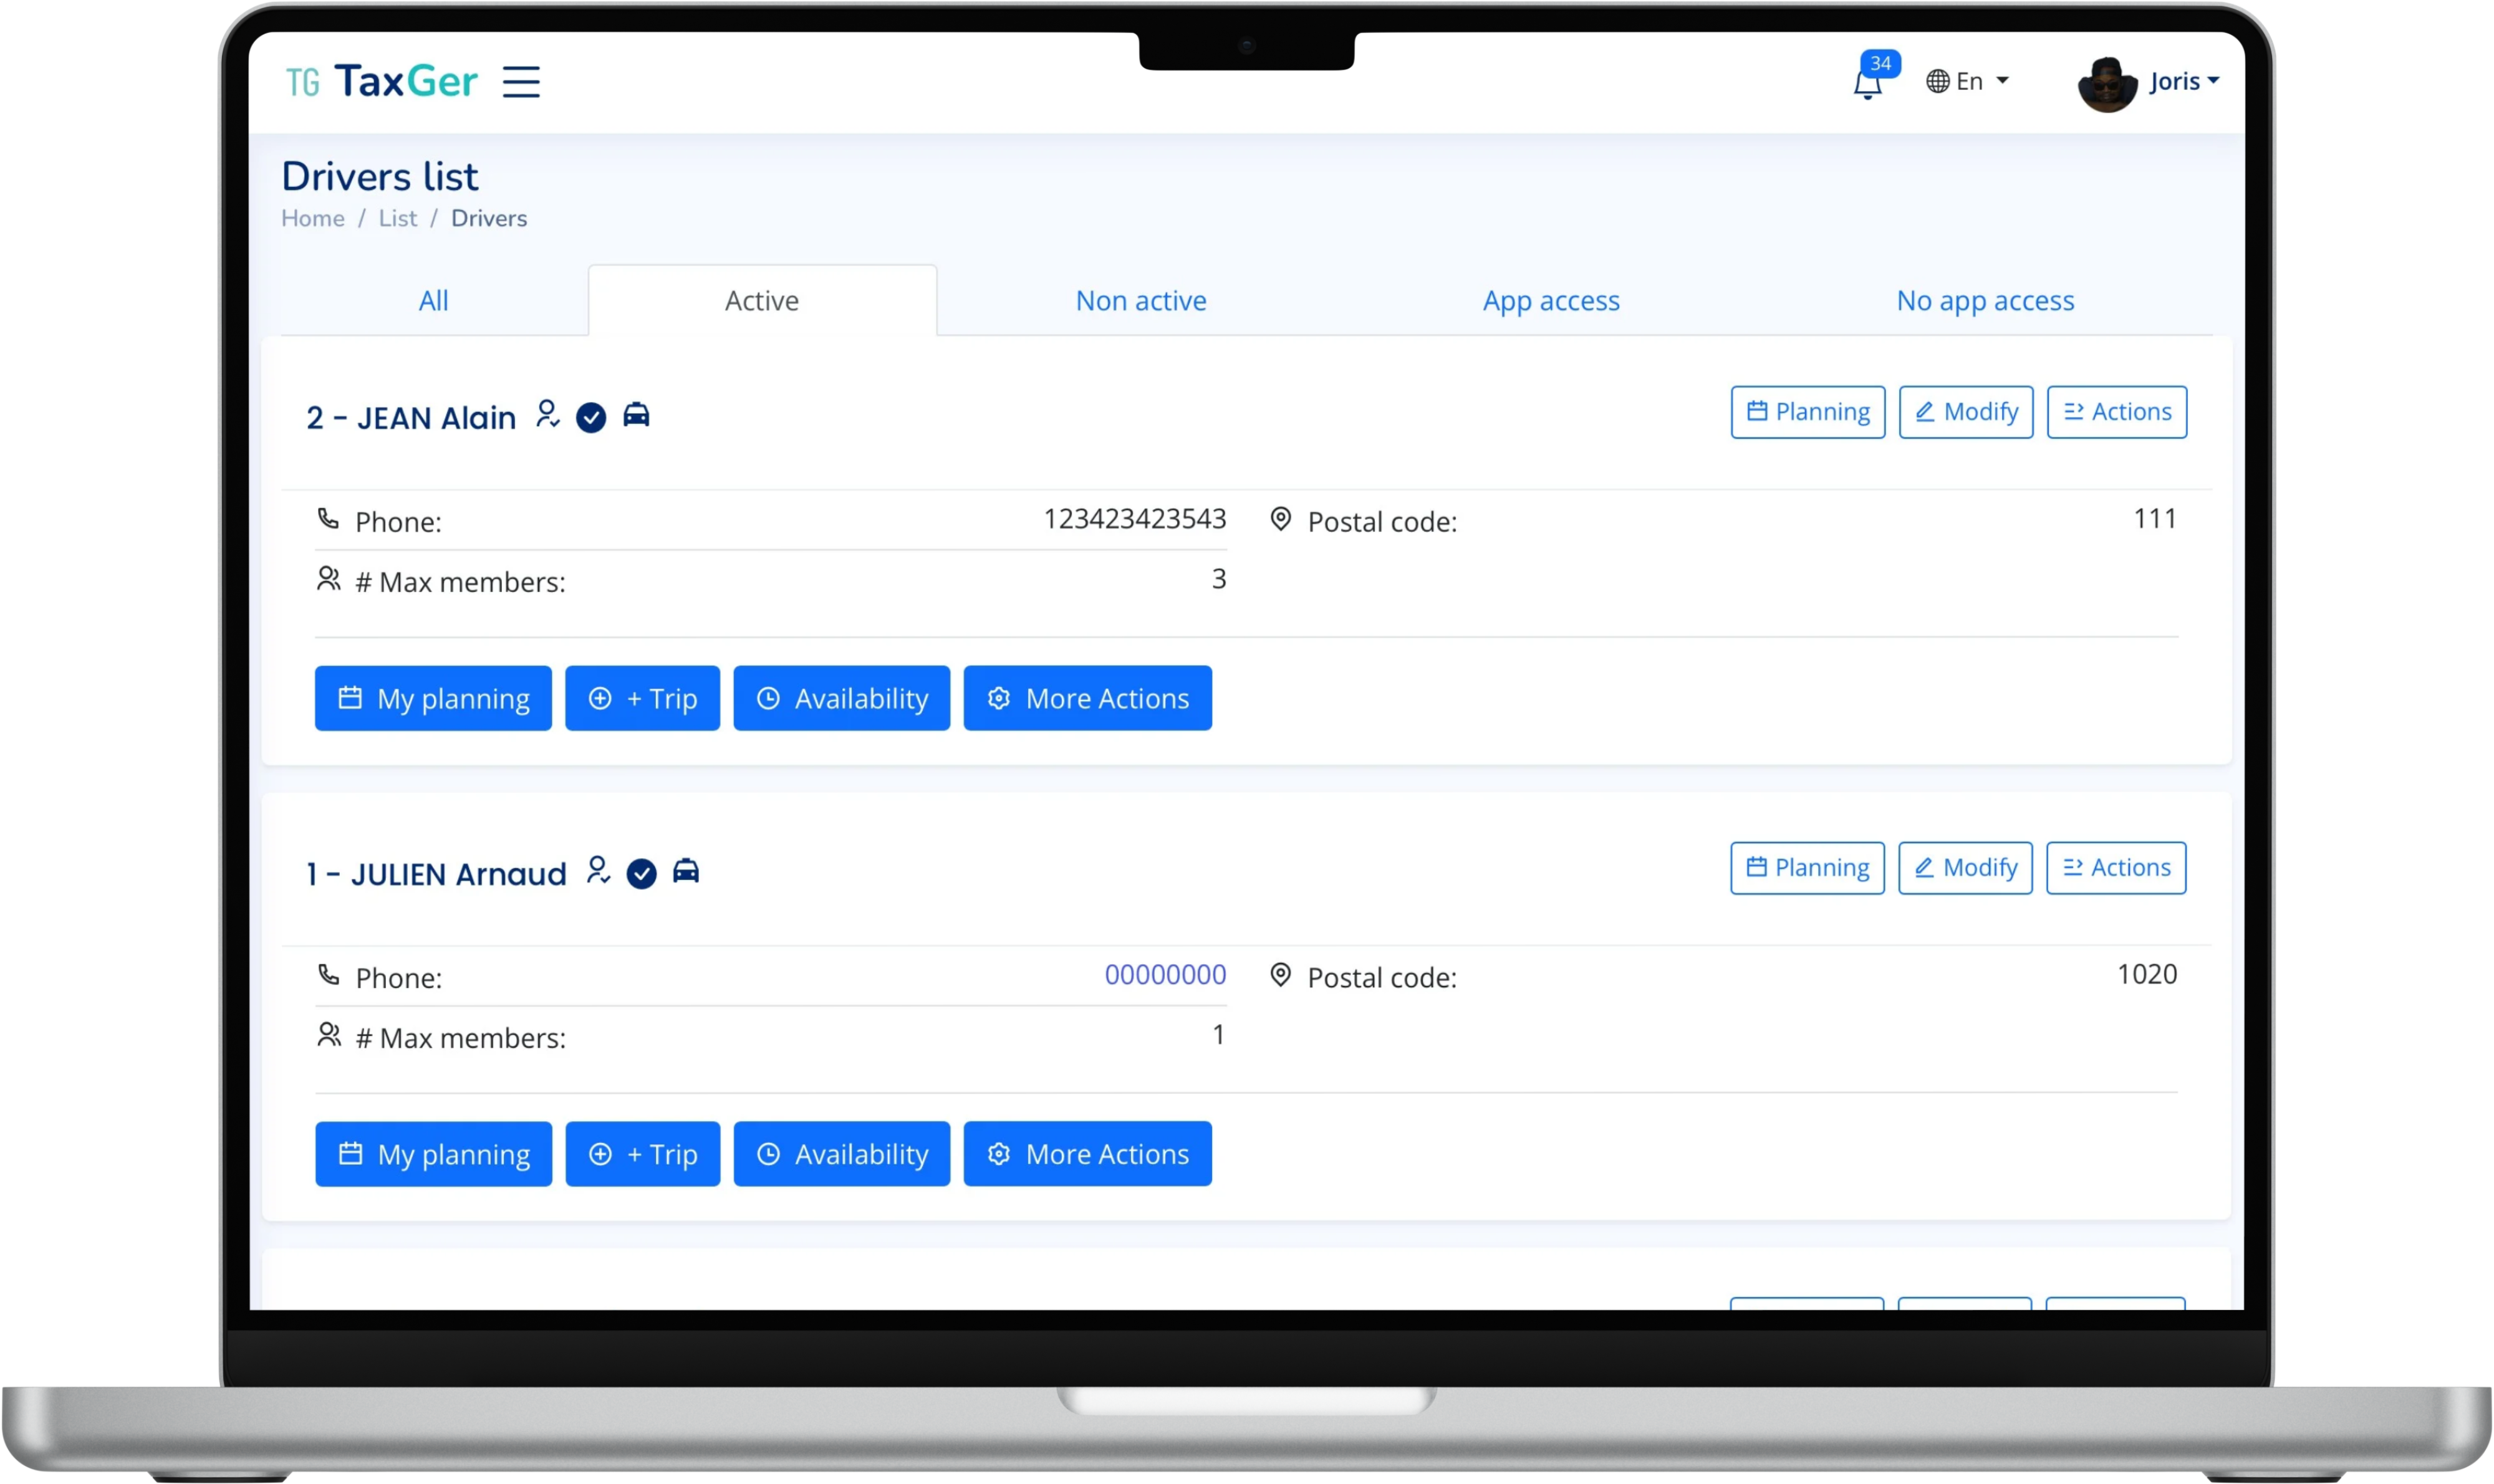Add a trip for JEAN Alain
This screenshot has width=2494, height=1484.
click(642, 698)
